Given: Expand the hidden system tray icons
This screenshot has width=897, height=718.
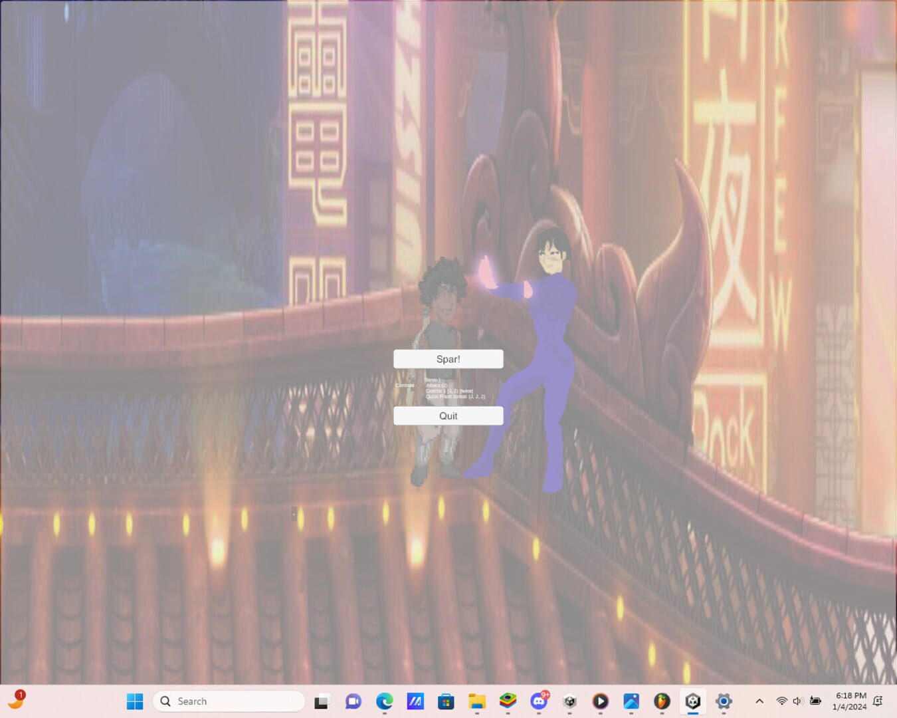Looking at the screenshot, I should (760, 701).
